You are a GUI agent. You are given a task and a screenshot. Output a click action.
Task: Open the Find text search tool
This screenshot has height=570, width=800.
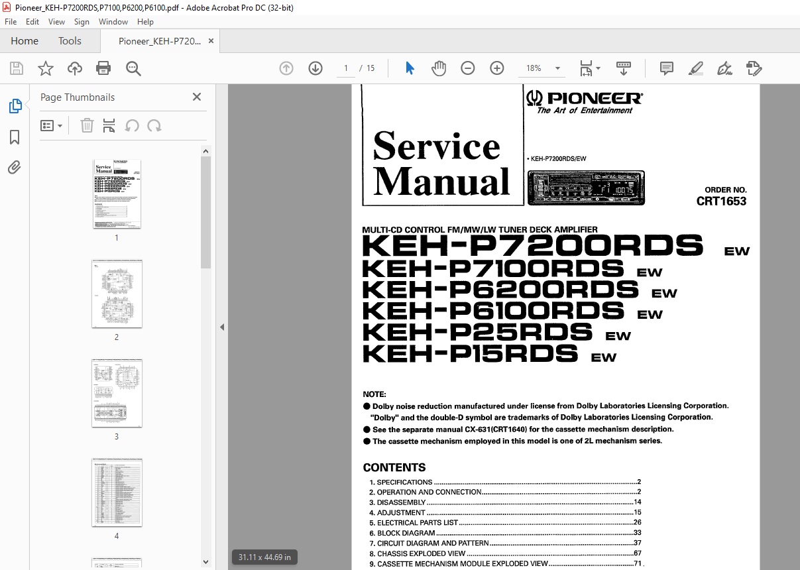pos(133,68)
